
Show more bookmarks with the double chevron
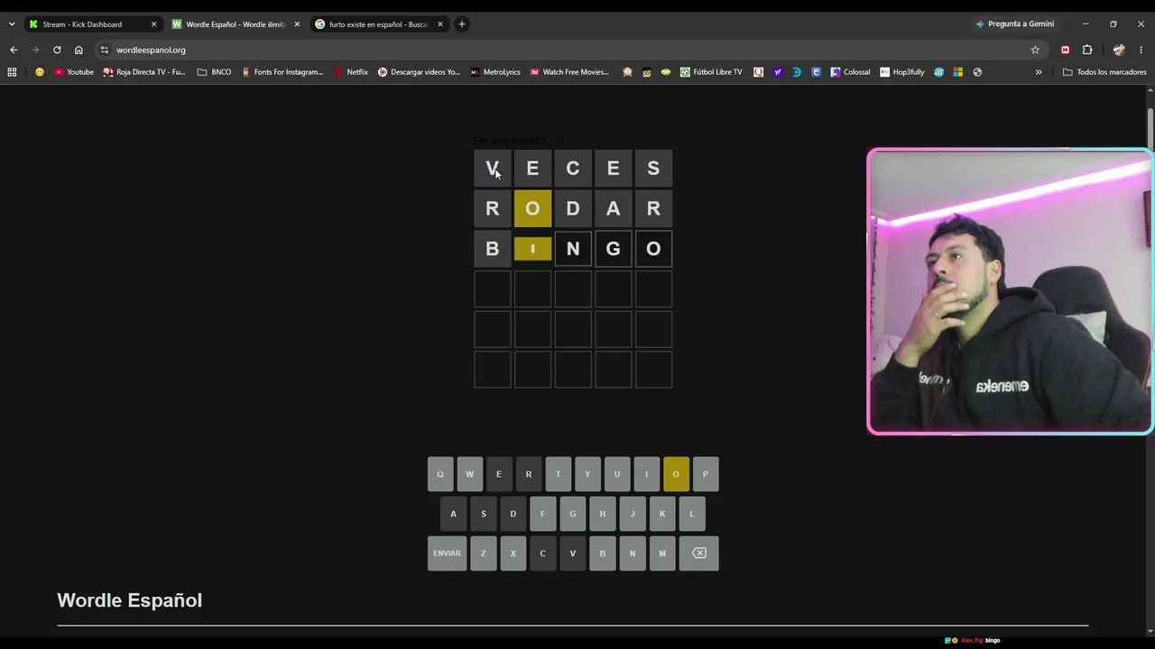pos(1039,72)
